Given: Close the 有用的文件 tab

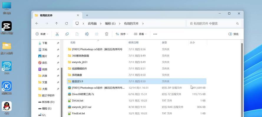Looking at the screenshot, I should coord(78,15).
